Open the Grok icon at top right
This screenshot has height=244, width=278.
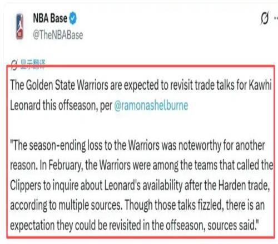coord(265,18)
